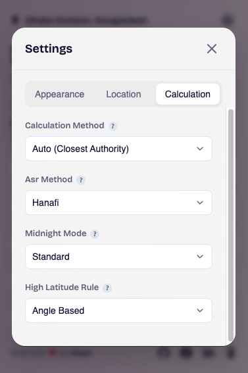
Task: Open the Hanafi Asr method dropdown
Action: 118,203
